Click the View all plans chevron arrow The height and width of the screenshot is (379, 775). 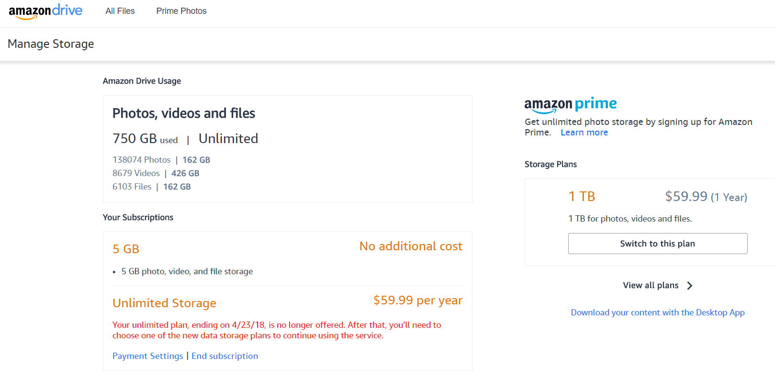pos(689,286)
